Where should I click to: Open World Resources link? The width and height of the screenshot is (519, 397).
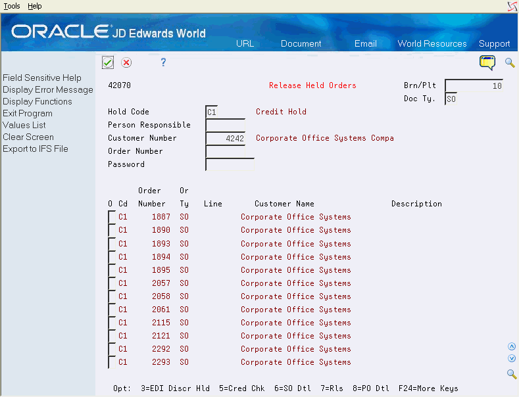coord(432,43)
